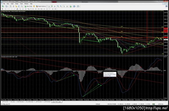169x111 pixels.
Task: Open the Help menu
Action: coord(31,4)
